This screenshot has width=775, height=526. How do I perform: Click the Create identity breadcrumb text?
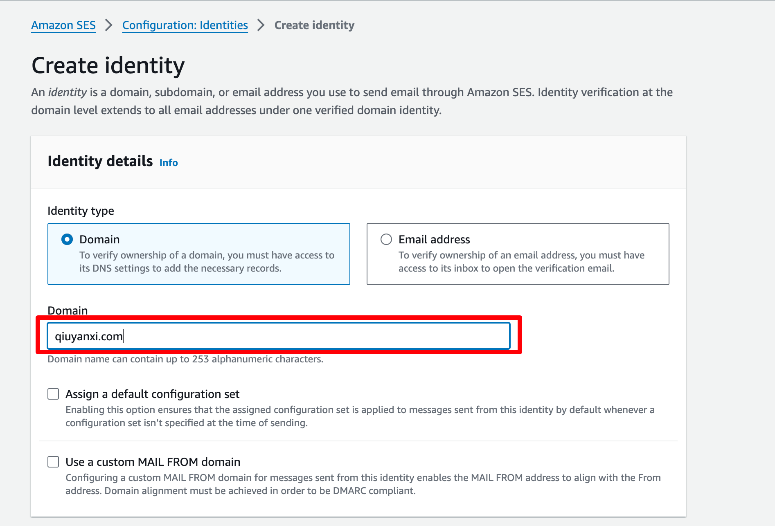point(314,25)
